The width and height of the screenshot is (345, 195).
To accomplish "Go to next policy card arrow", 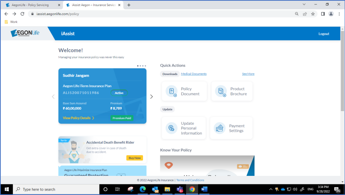I will [x=151, y=97].
